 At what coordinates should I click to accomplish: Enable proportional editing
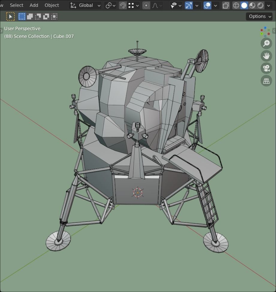146,5
